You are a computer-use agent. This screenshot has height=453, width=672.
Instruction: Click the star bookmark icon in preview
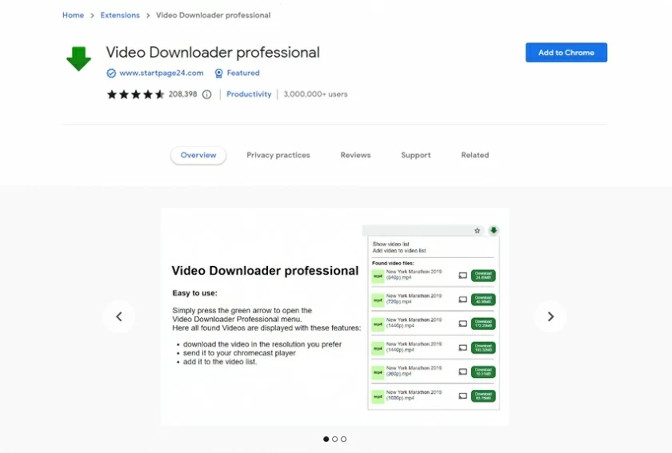pos(477,231)
